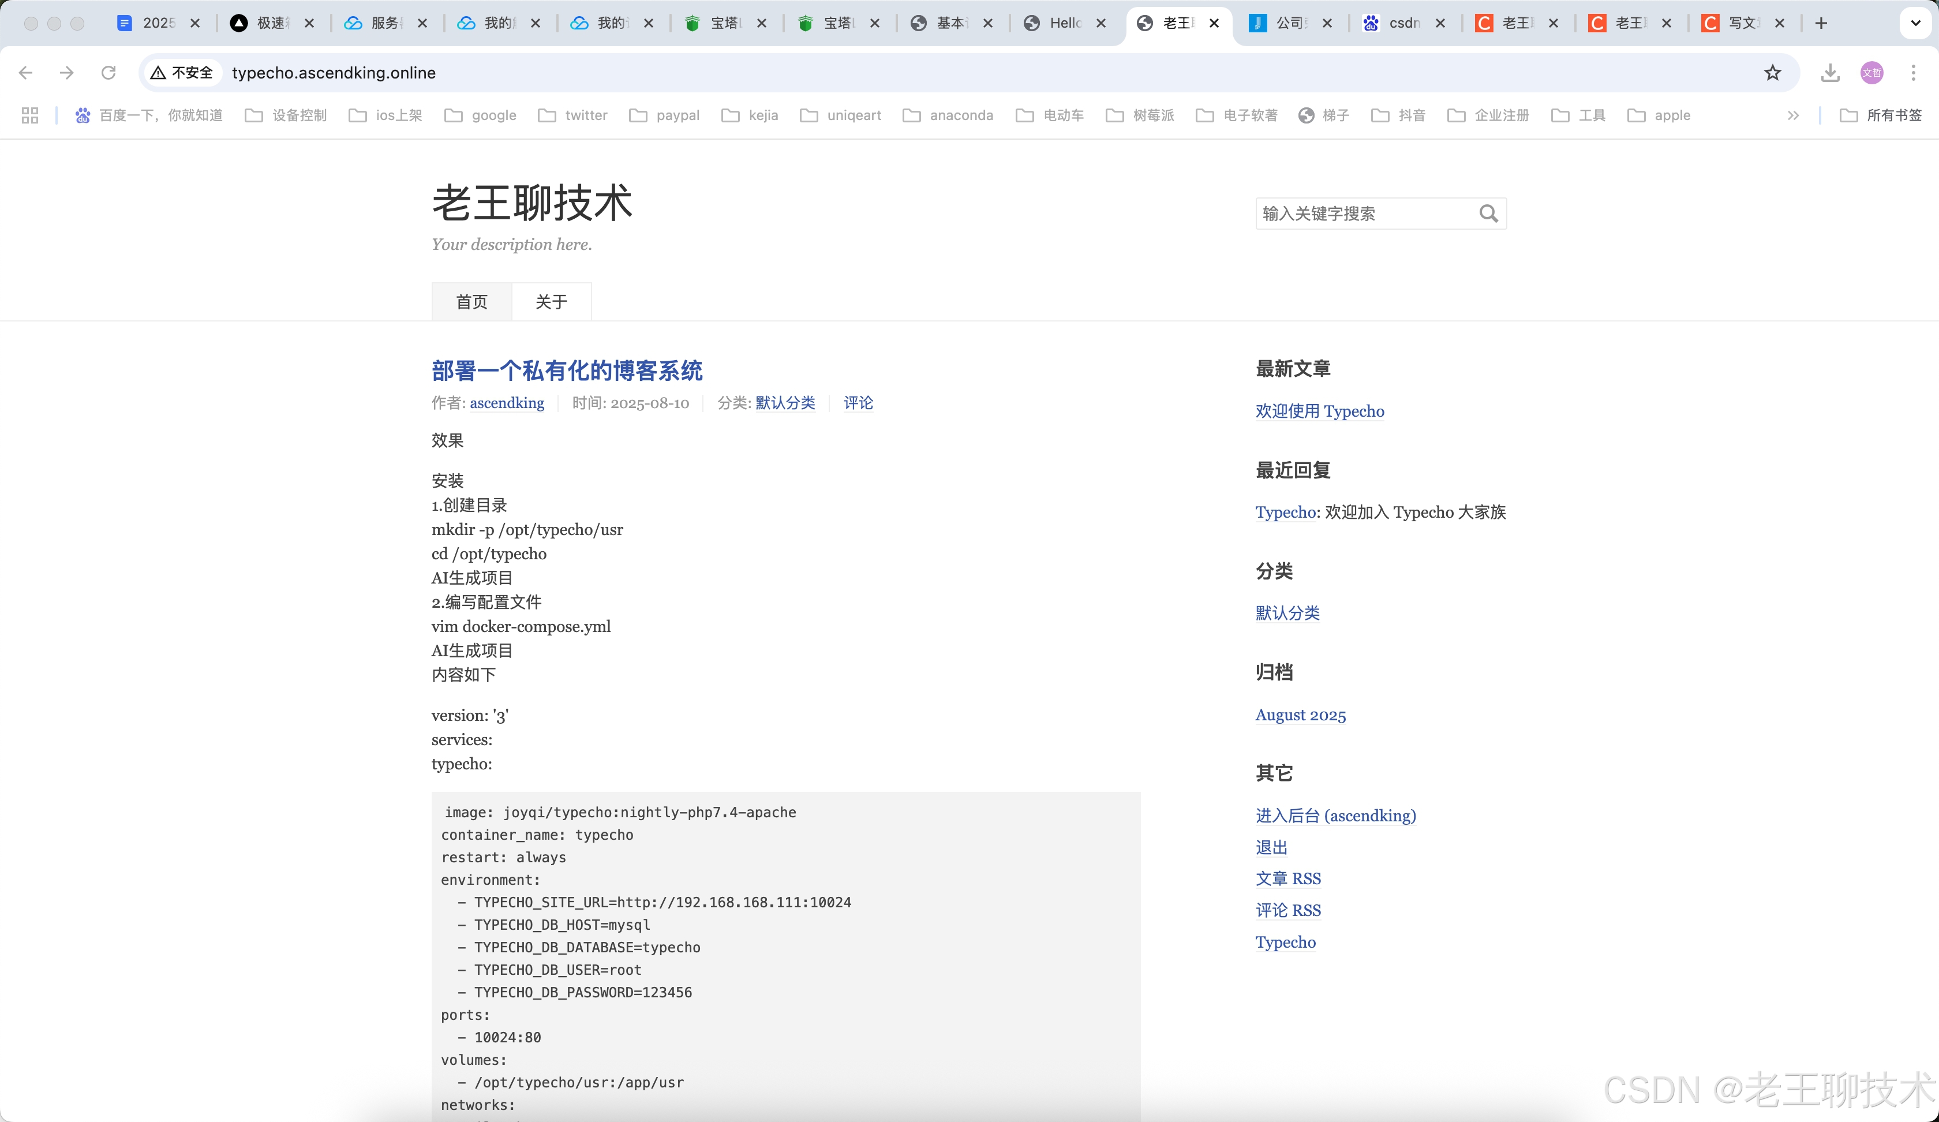This screenshot has height=1122, width=1939.
Task: Close the csdn tab
Action: [x=1440, y=23]
